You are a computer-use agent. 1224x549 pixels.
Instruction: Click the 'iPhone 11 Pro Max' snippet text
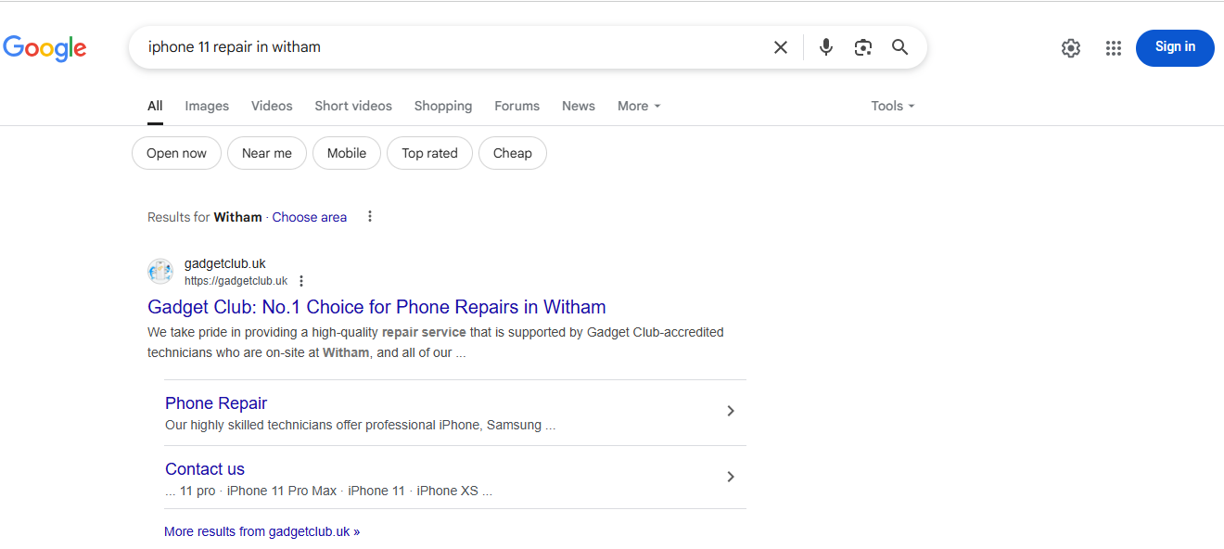tap(282, 491)
